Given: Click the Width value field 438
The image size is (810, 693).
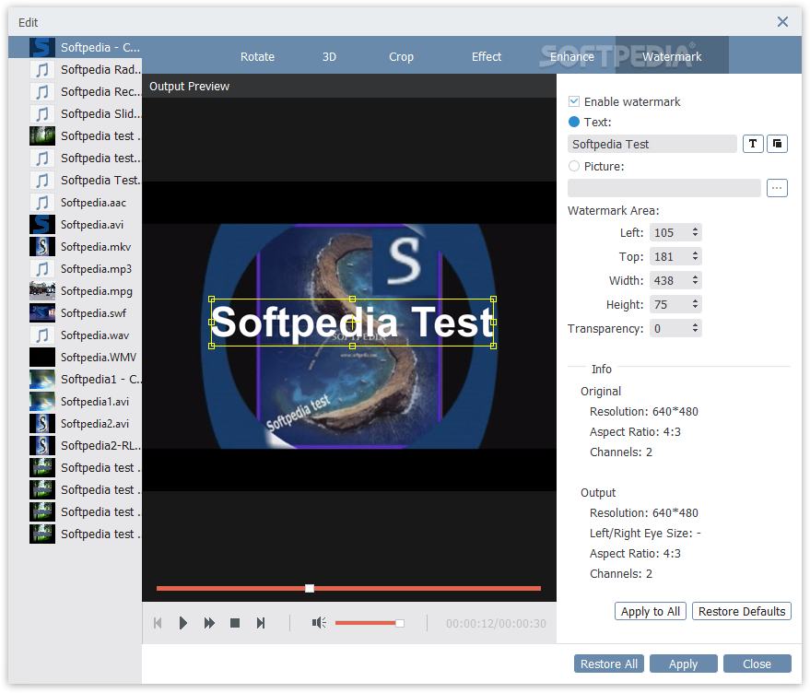Looking at the screenshot, I should (x=670, y=281).
